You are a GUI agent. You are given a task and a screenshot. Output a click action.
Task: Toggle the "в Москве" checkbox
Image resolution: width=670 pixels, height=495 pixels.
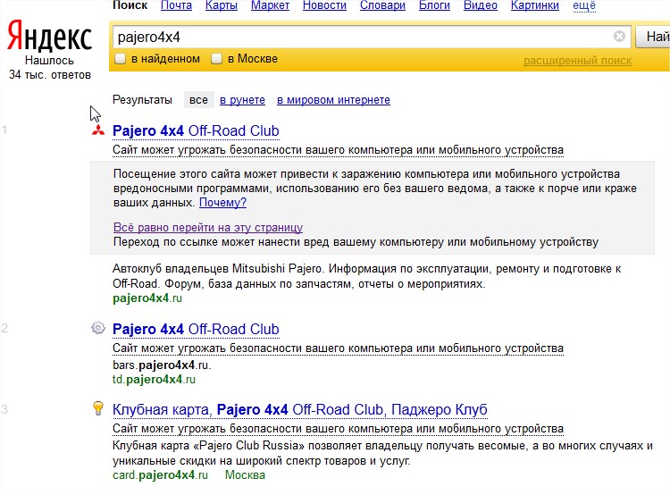click(216, 59)
